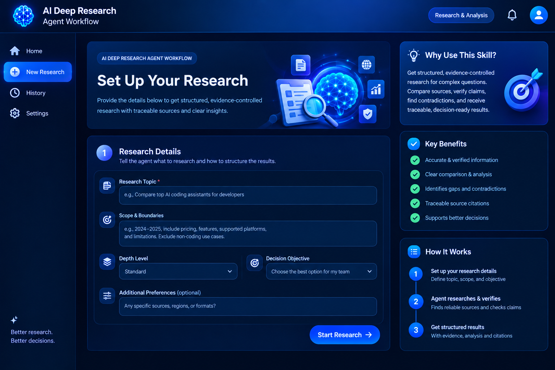Click the AI DEEP RESEARCH AGENT WORKFLOW badge

[147, 58]
